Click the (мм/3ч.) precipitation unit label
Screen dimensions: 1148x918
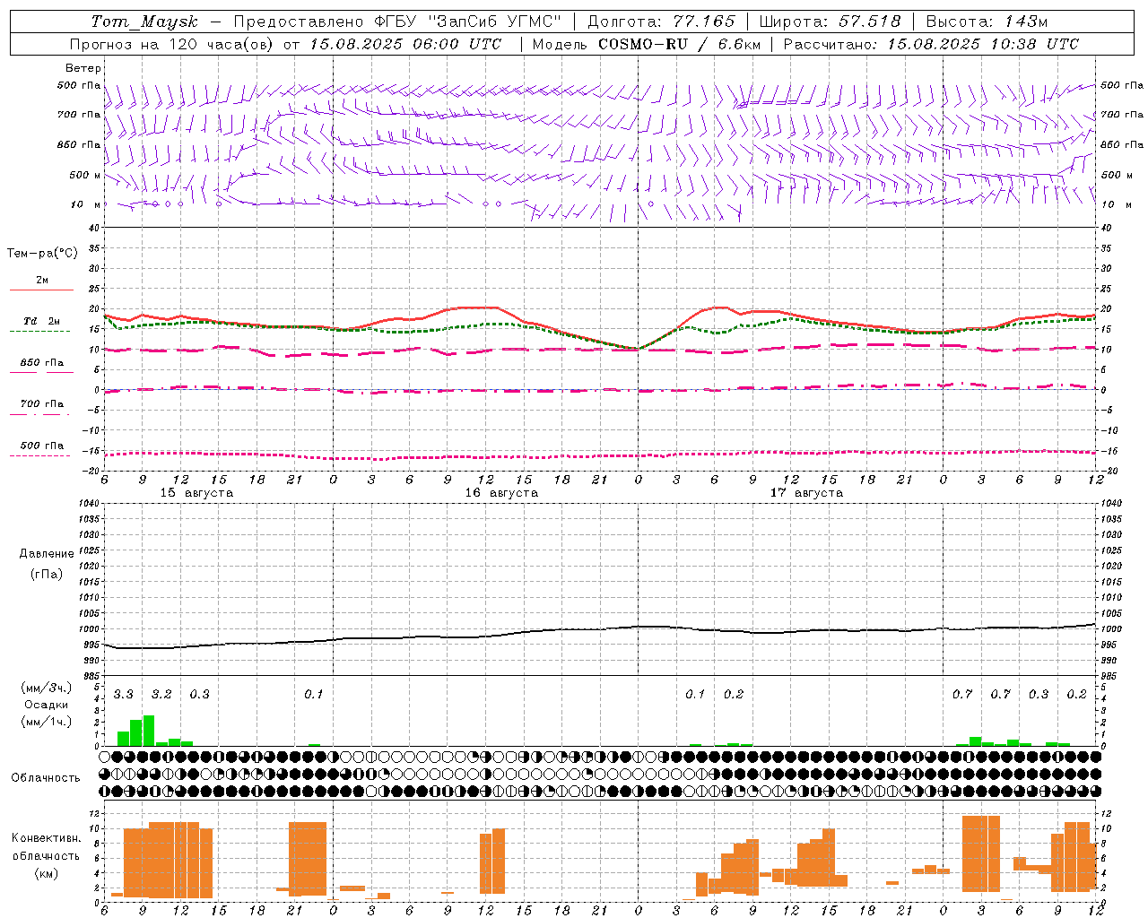[46, 688]
